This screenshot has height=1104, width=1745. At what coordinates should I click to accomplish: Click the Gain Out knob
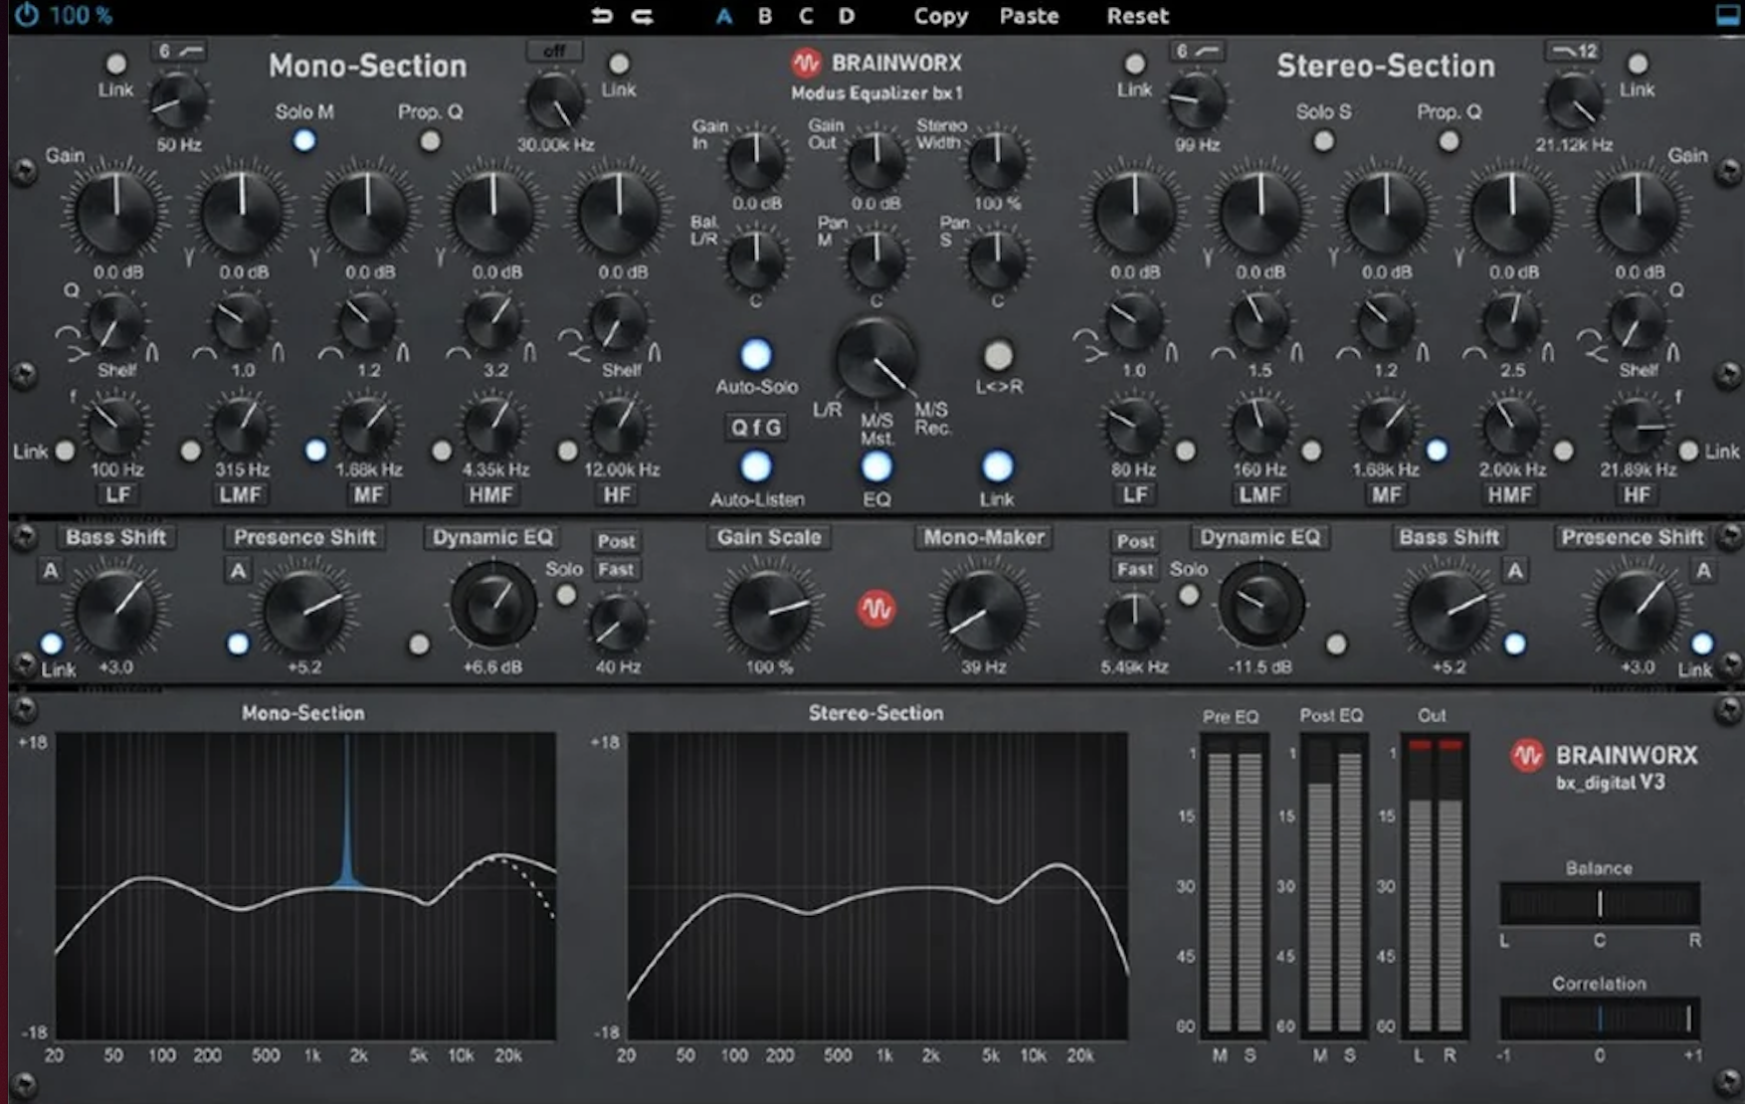[876, 160]
